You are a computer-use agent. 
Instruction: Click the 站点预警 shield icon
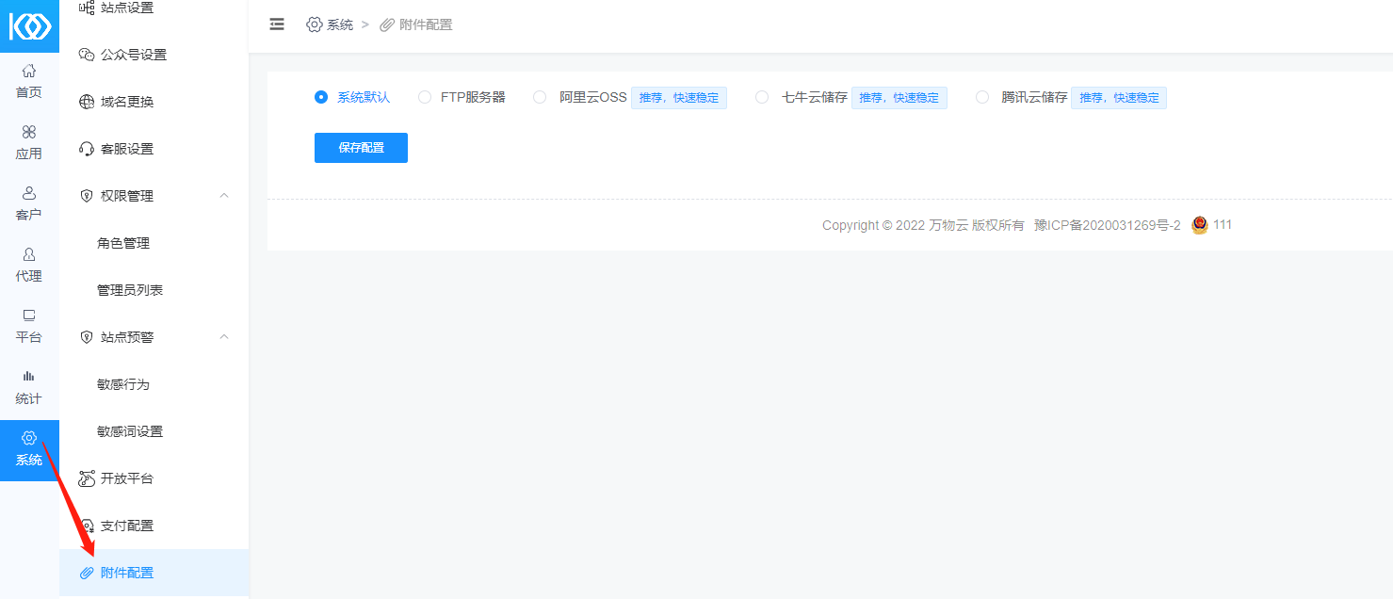coord(87,337)
